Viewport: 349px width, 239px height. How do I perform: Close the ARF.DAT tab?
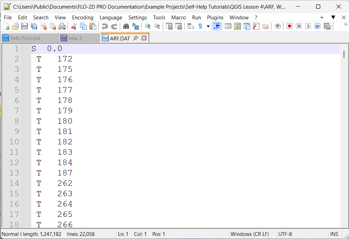(144, 38)
